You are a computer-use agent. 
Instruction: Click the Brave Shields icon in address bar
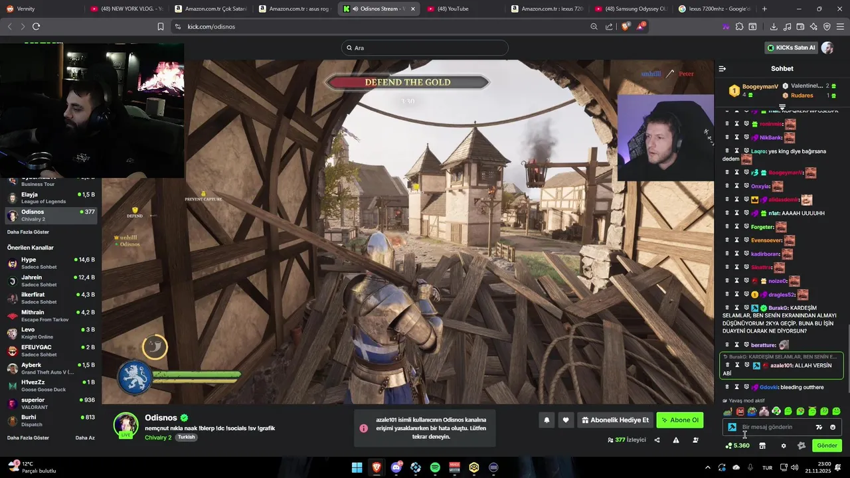click(626, 27)
